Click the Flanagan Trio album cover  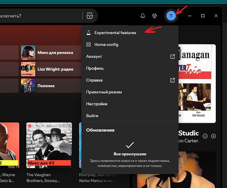click(x=197, y=83)
